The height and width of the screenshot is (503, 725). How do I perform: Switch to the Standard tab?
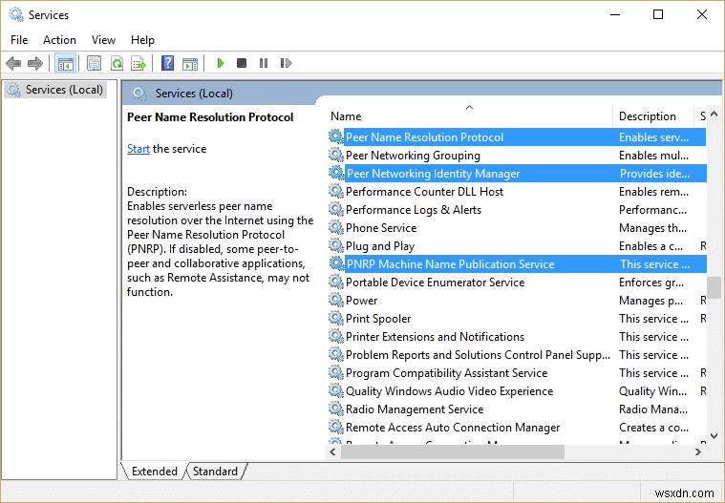pos(215,472)
